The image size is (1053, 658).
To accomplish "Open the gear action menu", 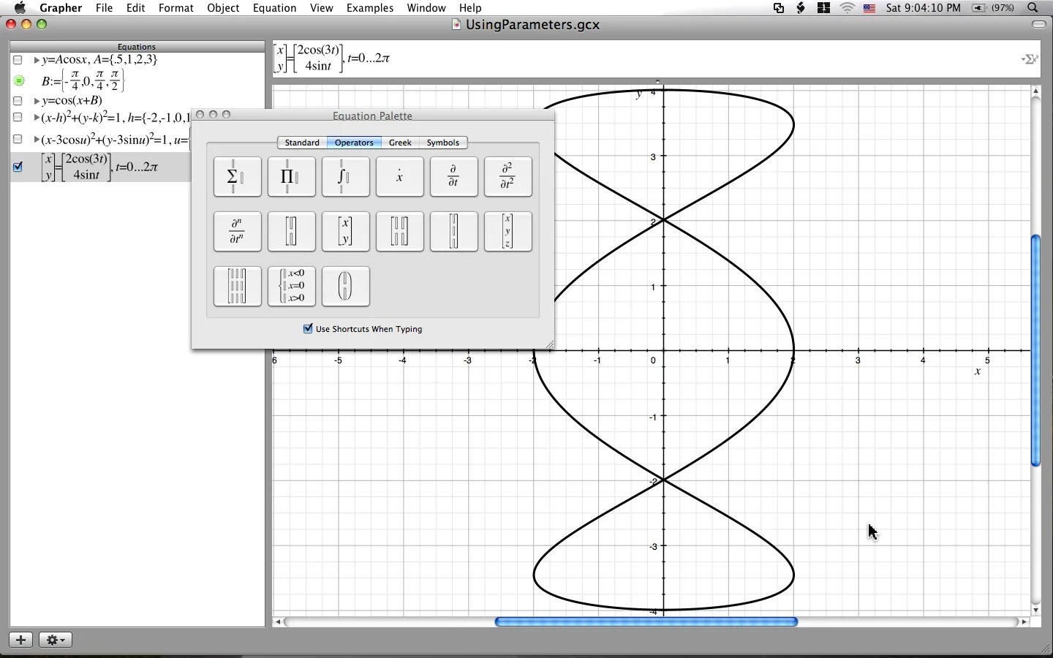I will 55,640.
